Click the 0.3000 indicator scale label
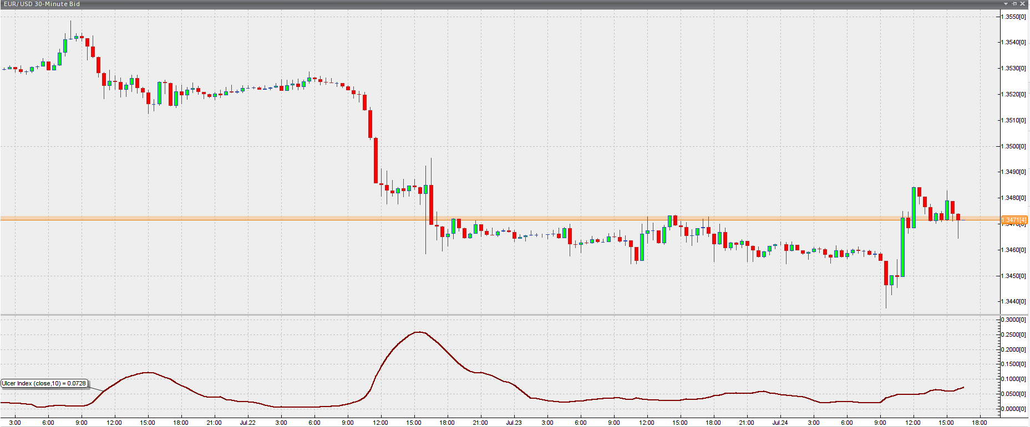 (x=1013, y=320)
